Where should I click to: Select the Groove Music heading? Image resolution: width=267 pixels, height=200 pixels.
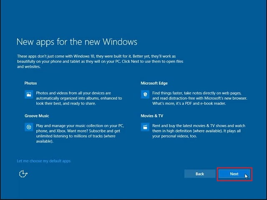pos(37,116)
